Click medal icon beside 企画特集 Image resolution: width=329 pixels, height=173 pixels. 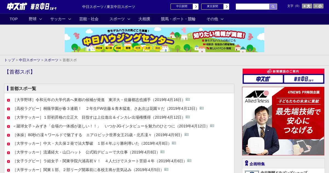coord(246,163)
